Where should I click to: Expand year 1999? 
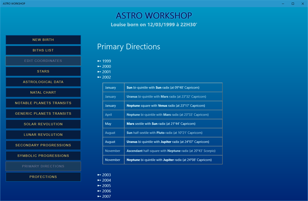point(107,61)
